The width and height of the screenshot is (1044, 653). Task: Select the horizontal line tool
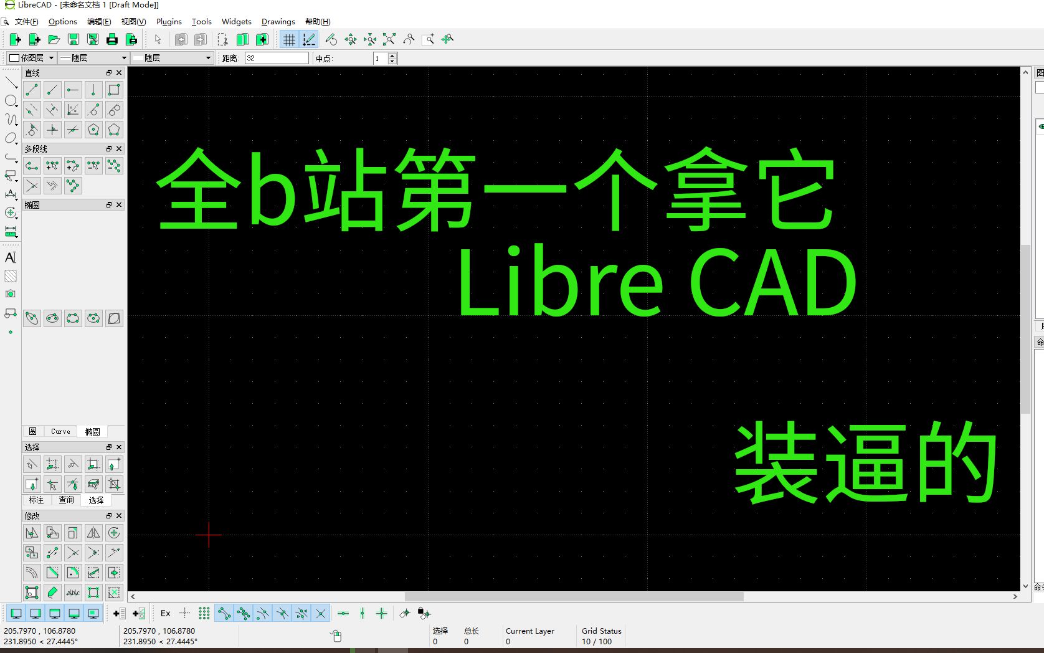tap(73, 90)
